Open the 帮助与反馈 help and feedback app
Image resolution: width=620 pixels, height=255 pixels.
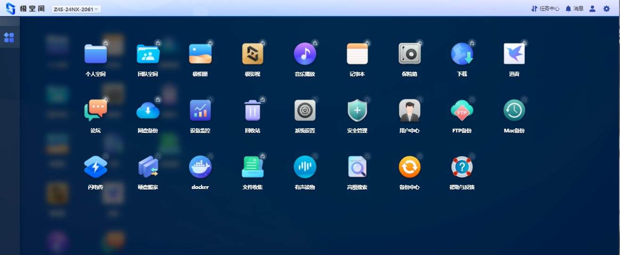click(x=462, y=167)
